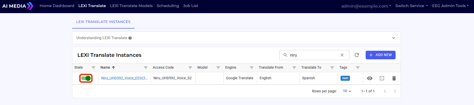Click the Translate From column header
This screenshot has height=105, width=474.
271,67
